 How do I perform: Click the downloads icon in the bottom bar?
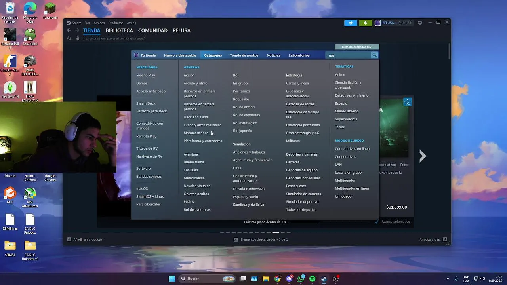coord(236,239)
